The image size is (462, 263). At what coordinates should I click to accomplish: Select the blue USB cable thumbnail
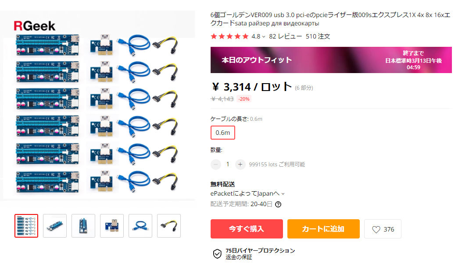140,226
